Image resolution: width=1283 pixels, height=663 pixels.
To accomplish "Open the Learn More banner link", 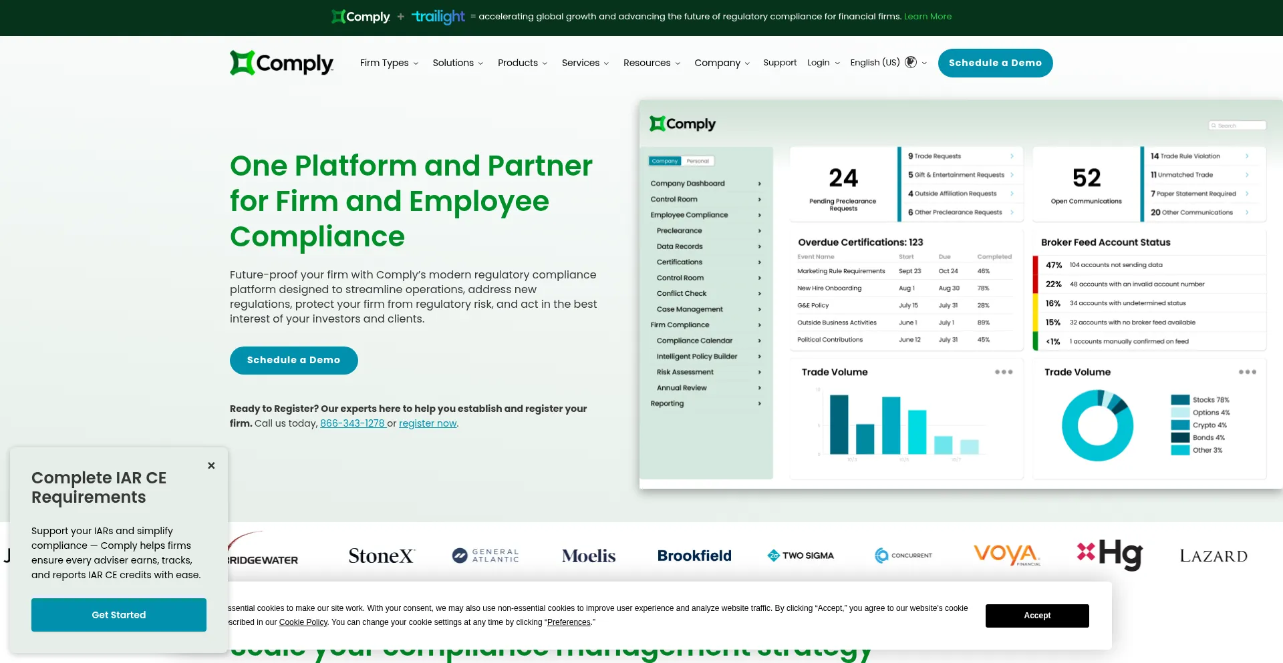I will click(928, 17).
